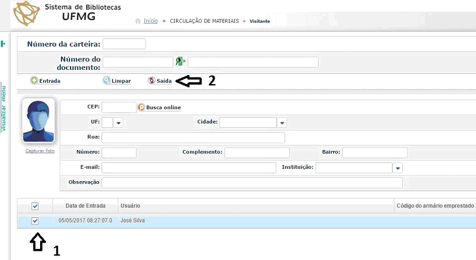Click the Capturar foto link
Viewport: 476px width, 260px height.
pyautogui.click(x=40, y=151)
